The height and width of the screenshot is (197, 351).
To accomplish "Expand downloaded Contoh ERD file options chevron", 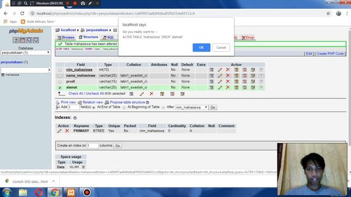I will click(x=53, y=181).
